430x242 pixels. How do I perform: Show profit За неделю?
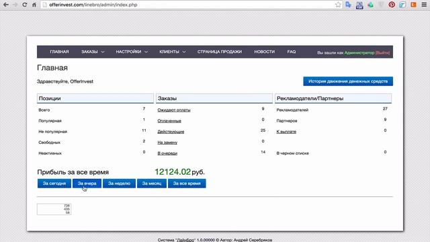[119, 184]
